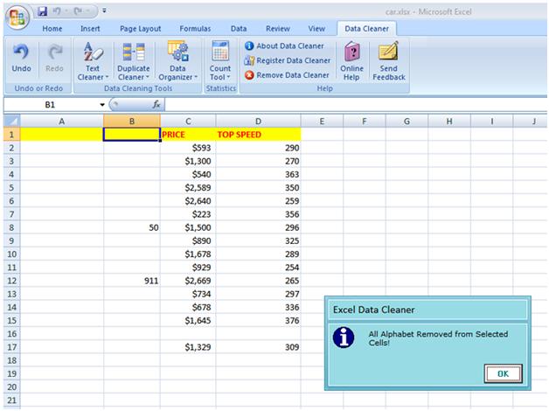Open the Duplicate Cleaner tool
This screenshot has height=411, width=549.
(134, 61)
